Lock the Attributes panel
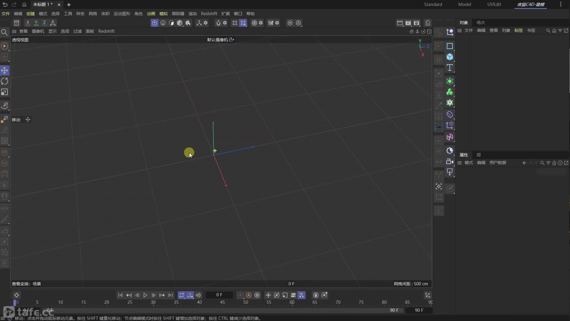 [x=554, y=163]
